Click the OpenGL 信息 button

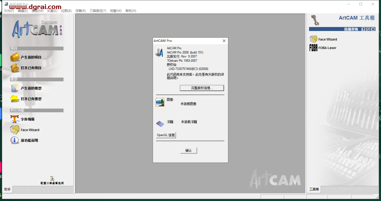point(166,135)
